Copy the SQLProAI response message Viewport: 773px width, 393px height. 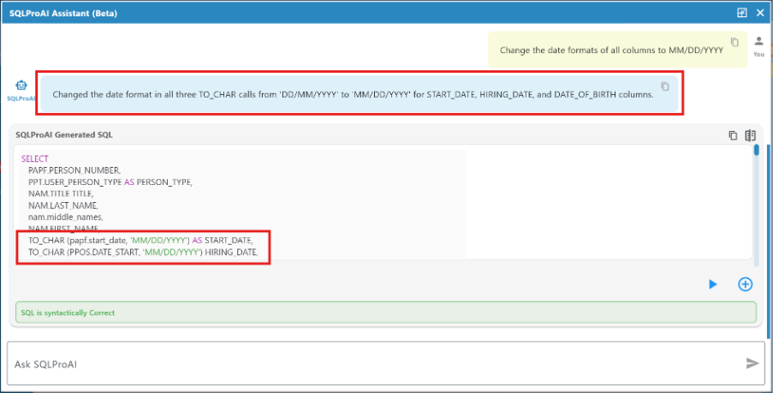coord(664,86)
